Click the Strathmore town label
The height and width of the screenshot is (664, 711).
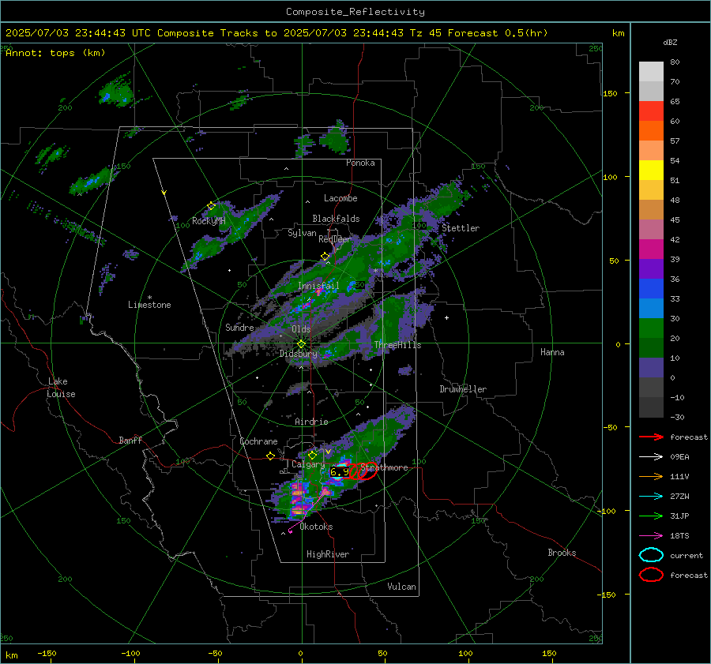(385, 467)
